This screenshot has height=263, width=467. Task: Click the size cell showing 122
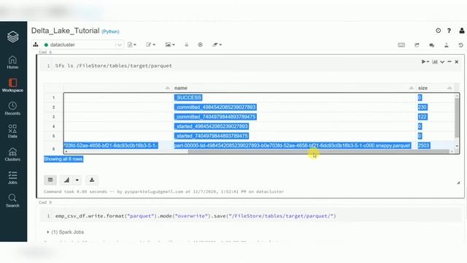point(422,117)
